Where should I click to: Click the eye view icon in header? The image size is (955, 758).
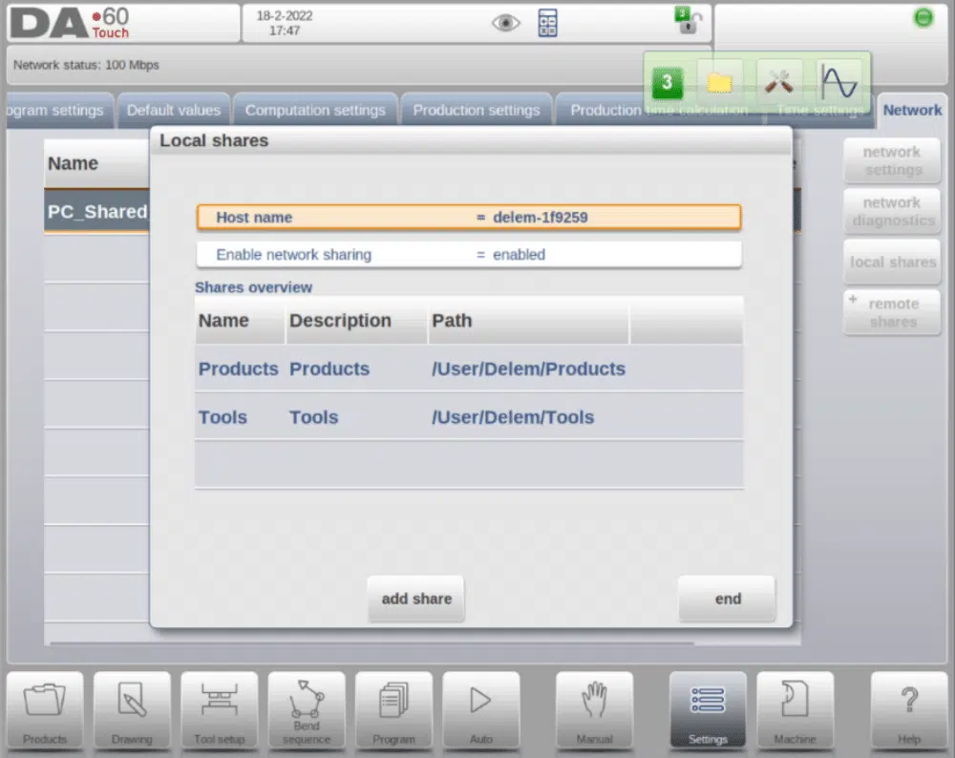[x=505, y=23]
